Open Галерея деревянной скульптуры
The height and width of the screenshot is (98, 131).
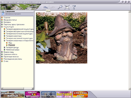(x=20, y=29)
